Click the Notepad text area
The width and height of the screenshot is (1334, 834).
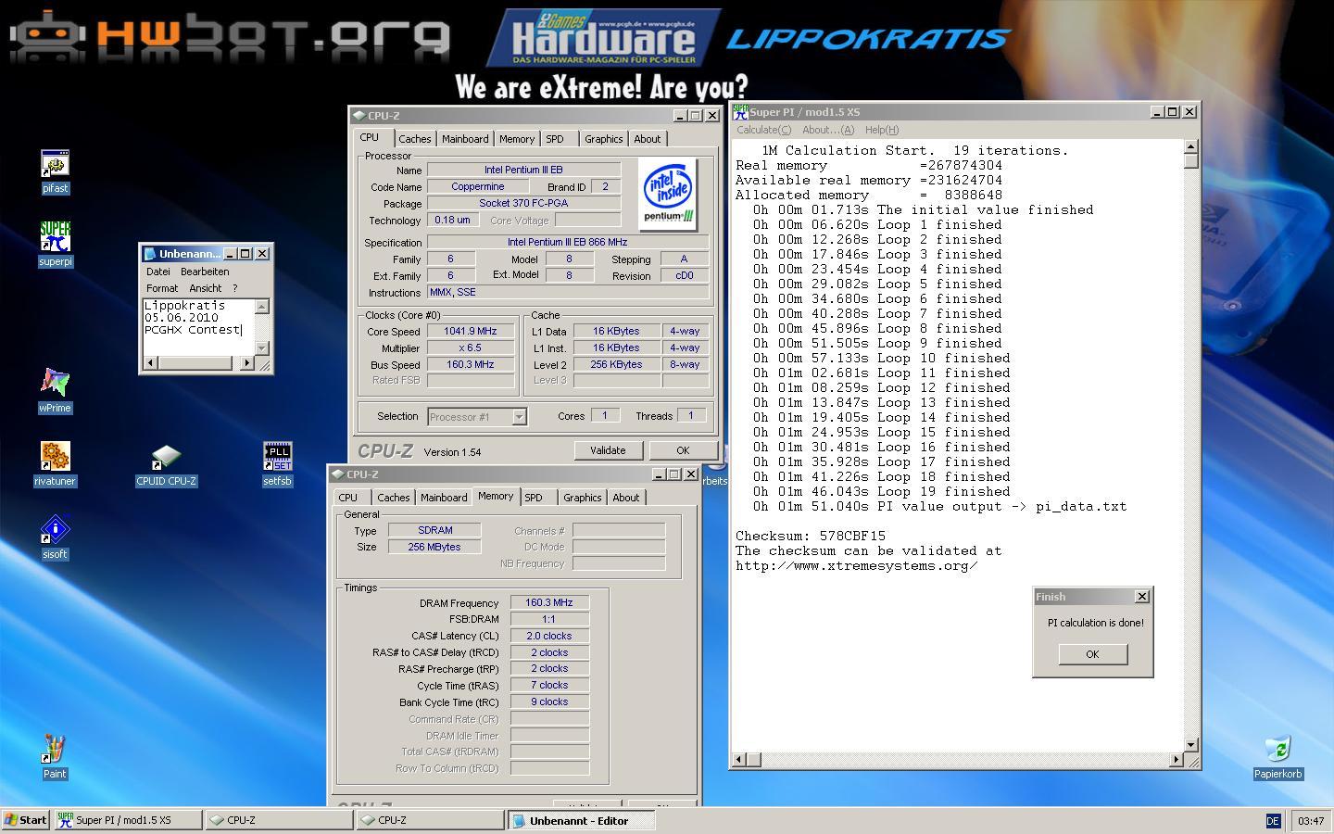click(x=198, y=327)
